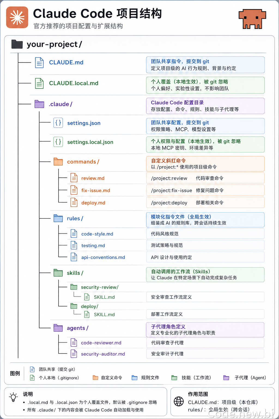Viewport: 279px width, 419px height.
Task: Click the 模块化指令文件（全局生效）box
Action: [x=205, y=220]
